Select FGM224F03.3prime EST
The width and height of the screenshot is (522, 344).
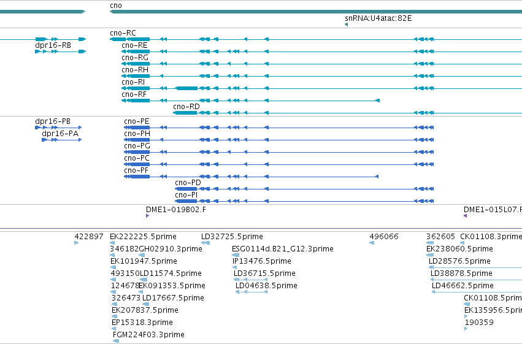(148, 335)
